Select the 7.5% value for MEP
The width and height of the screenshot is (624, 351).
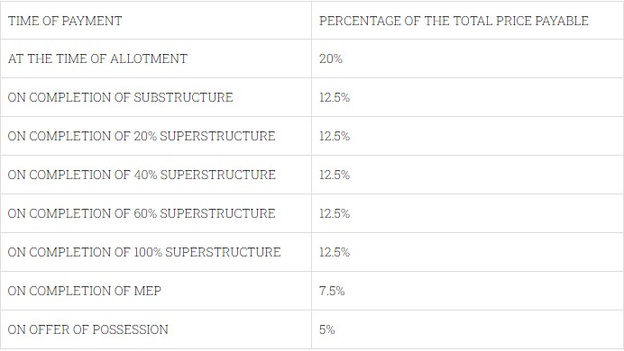(x=332, y=291)
